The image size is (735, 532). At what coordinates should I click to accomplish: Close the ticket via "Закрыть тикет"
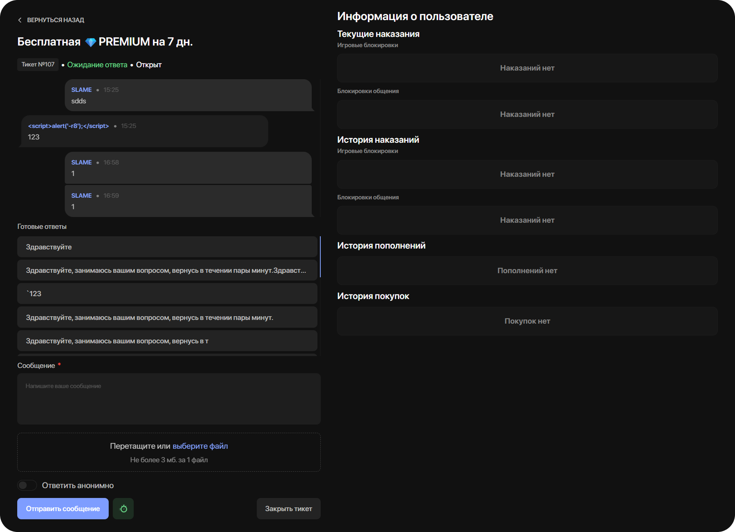click(x=288, y=509)
